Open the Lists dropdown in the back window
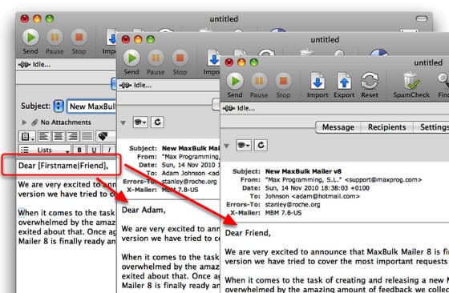This screenshot has width=449, height=293. (45, 150)
